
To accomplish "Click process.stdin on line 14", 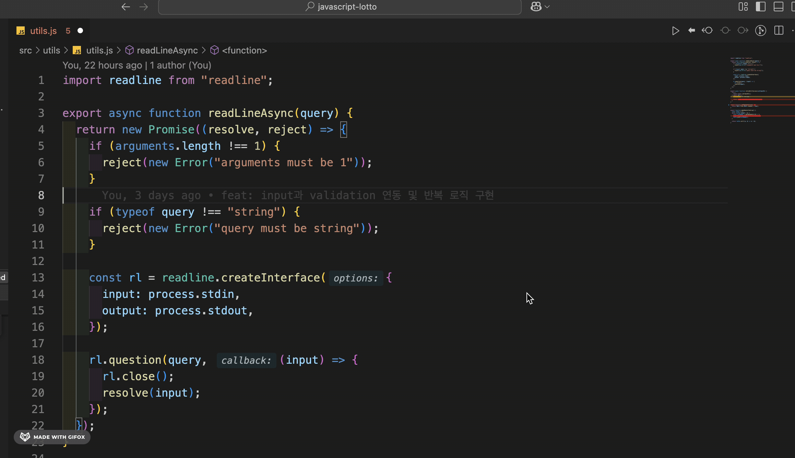I will coord(191,294).
